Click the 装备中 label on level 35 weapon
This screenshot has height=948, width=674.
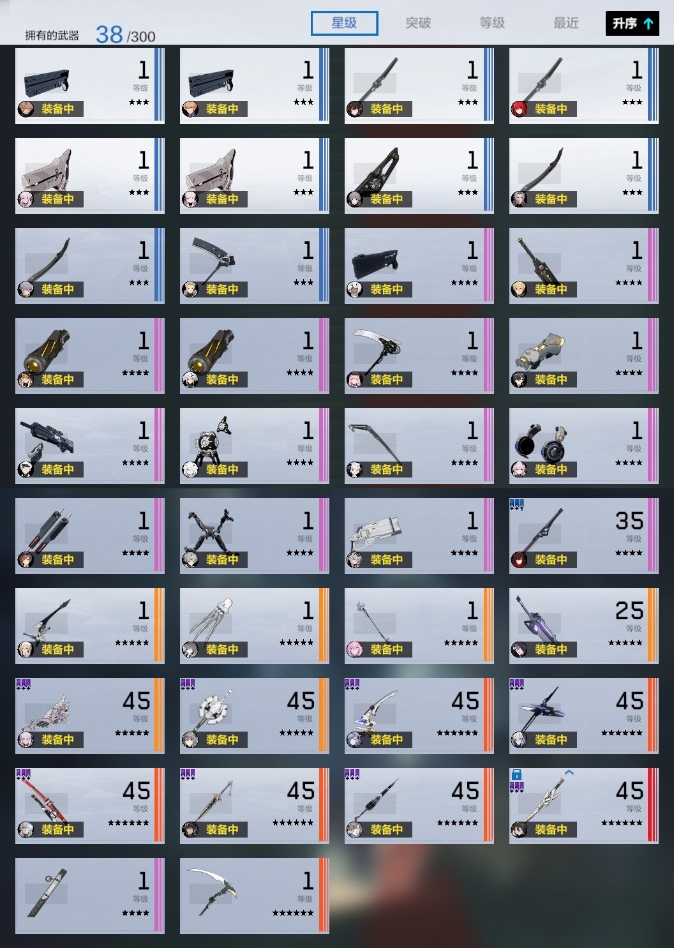[551, 560]
